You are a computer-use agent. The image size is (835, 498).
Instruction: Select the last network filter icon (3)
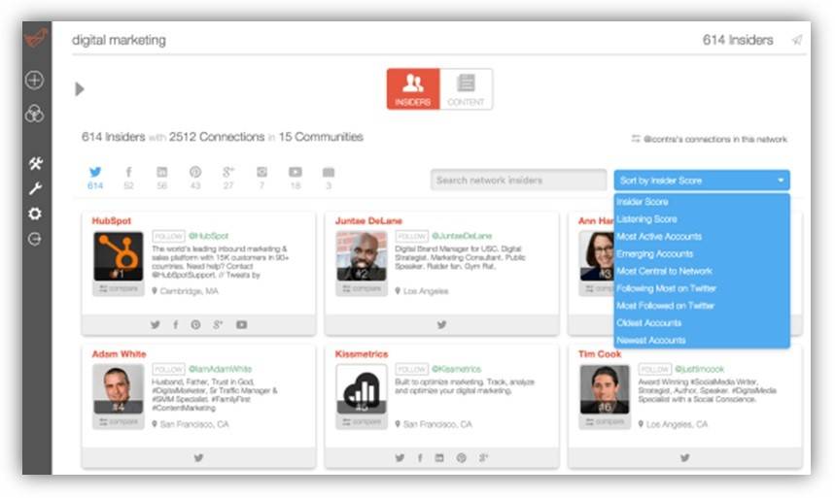click(x=329, y=178)
